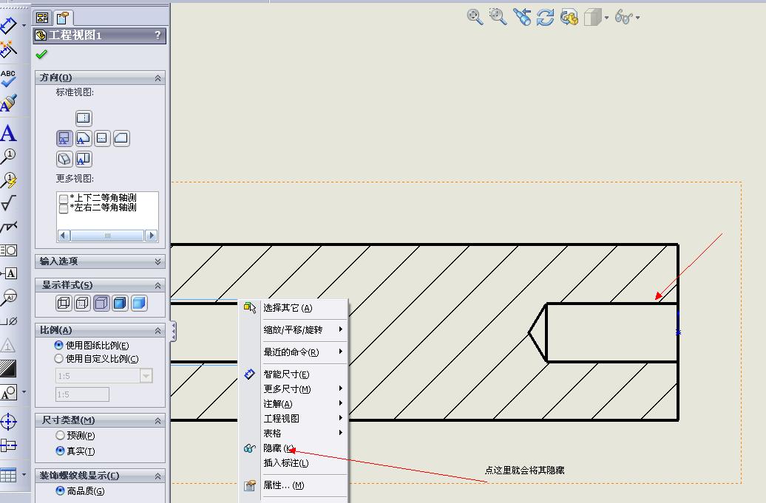Select the 真实 dimension type radio
Viewport: 766px width, 503px height.
(60, 451)
